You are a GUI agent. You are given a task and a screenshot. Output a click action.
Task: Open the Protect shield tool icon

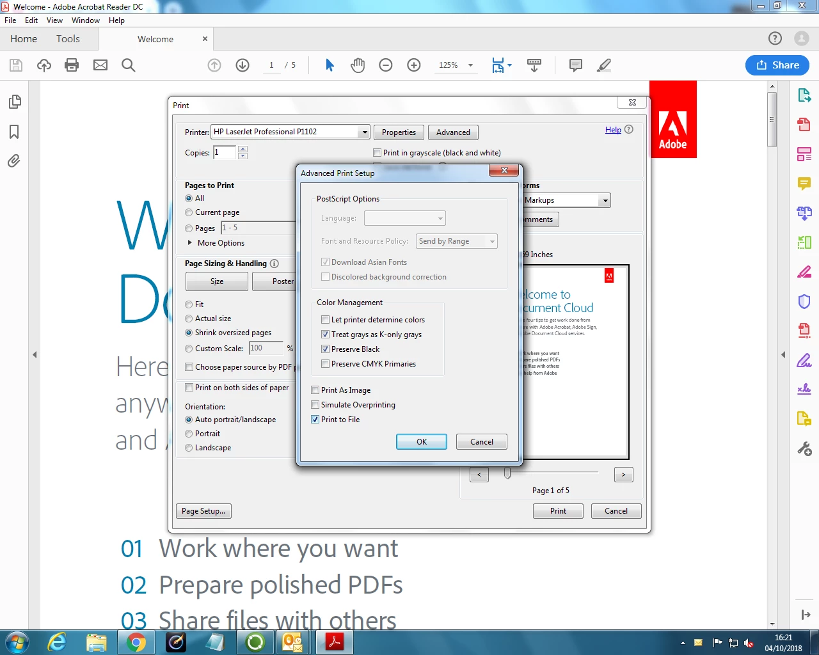(804, 301)
